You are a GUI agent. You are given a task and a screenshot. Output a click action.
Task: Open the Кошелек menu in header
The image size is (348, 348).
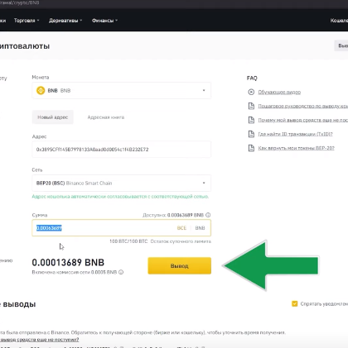(340, 21)
